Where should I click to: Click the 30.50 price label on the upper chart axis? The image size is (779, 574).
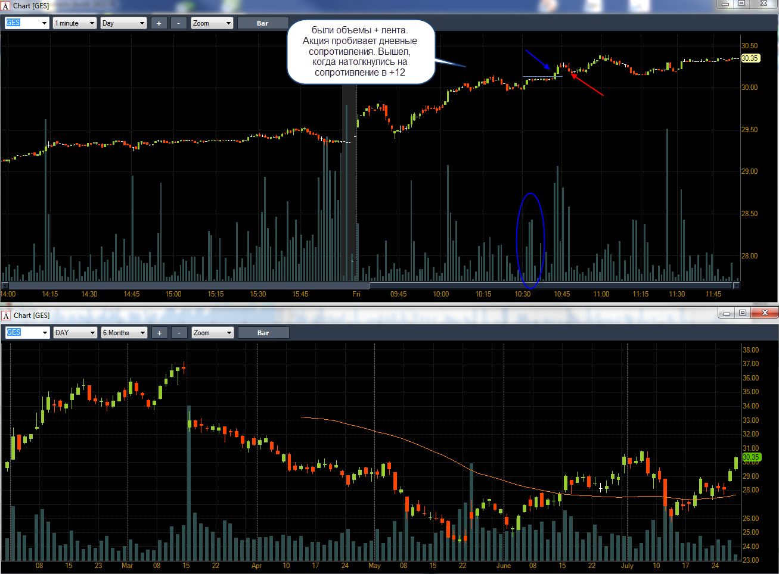click(x=749, y=46)
